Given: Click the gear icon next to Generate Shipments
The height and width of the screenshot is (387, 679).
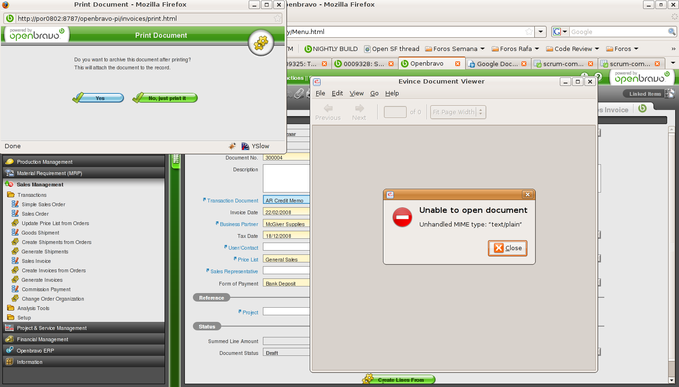Looking at the screenshot, I should pyautogui.click(x=15, y=252).
